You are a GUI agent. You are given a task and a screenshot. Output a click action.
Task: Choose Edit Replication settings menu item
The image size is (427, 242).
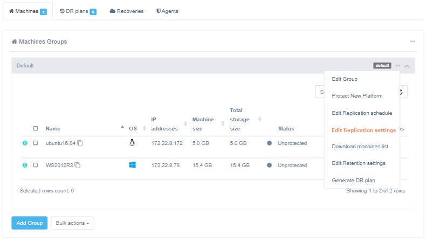(x=363, y=130)
